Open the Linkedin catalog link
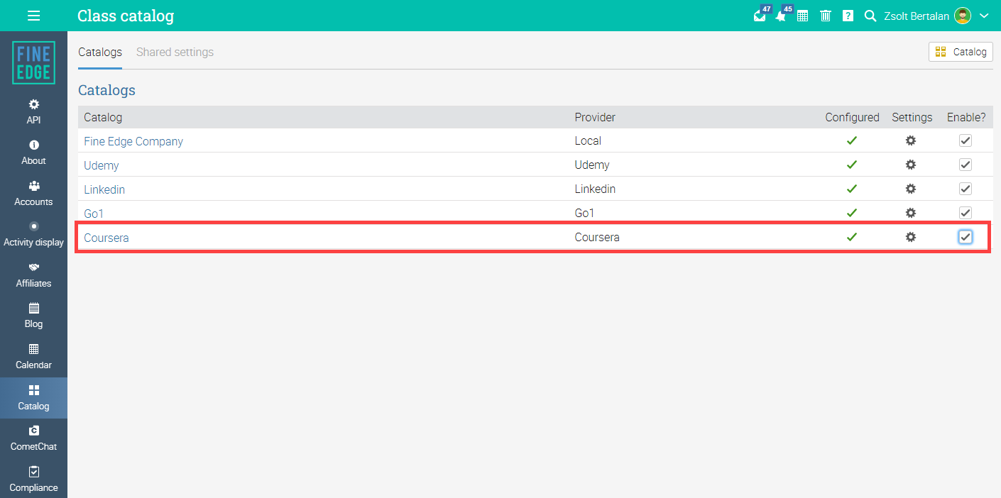This screenshot has width=1001, height=498. click(104, 189)
